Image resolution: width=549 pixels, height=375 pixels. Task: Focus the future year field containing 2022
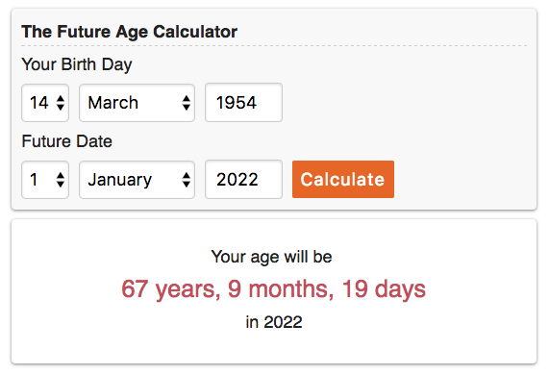point(243,179)
